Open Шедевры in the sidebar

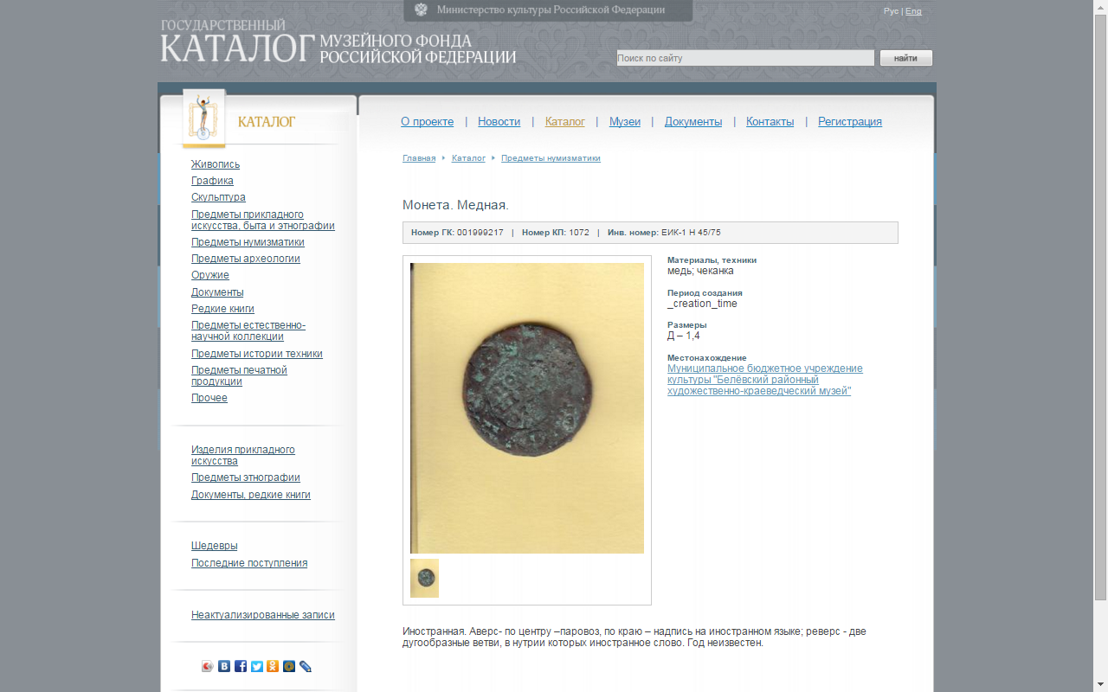point(214,546)
